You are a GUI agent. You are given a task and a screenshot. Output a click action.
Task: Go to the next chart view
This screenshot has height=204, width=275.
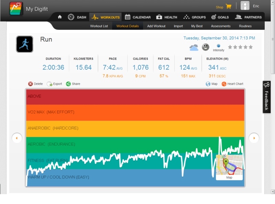[254, 138]
